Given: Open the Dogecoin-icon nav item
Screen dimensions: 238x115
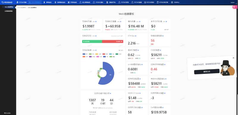Looking at the screenshot, I should tap(111, 2).
